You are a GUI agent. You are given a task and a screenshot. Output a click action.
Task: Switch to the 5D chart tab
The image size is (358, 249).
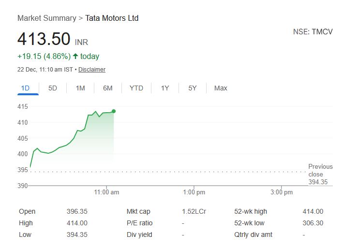coord(53,88)
